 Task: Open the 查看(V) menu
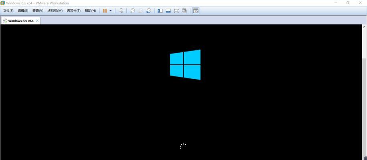(x=38, y=11)
